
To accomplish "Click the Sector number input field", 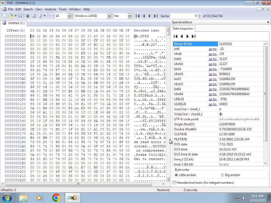I will tap(184, 16).
